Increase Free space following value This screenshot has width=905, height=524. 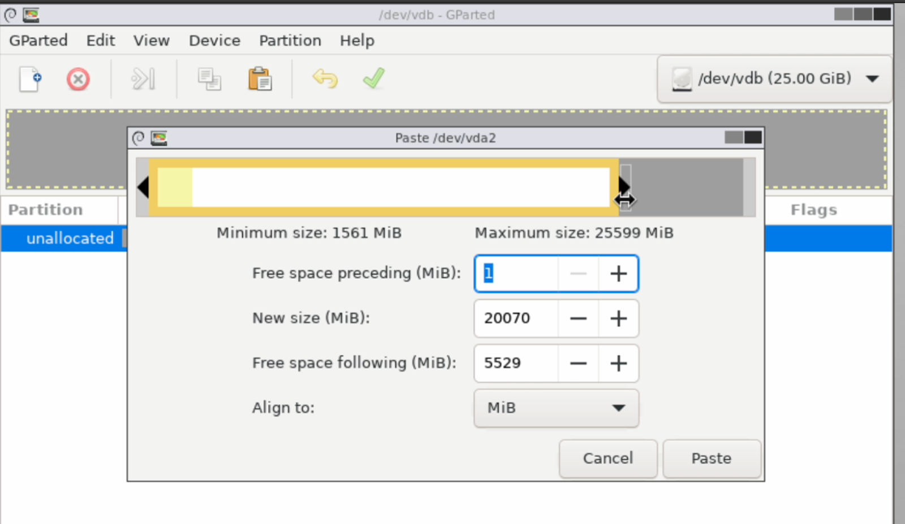[619, 363]
